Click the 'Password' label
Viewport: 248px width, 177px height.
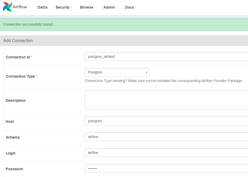tap(14, 169)
